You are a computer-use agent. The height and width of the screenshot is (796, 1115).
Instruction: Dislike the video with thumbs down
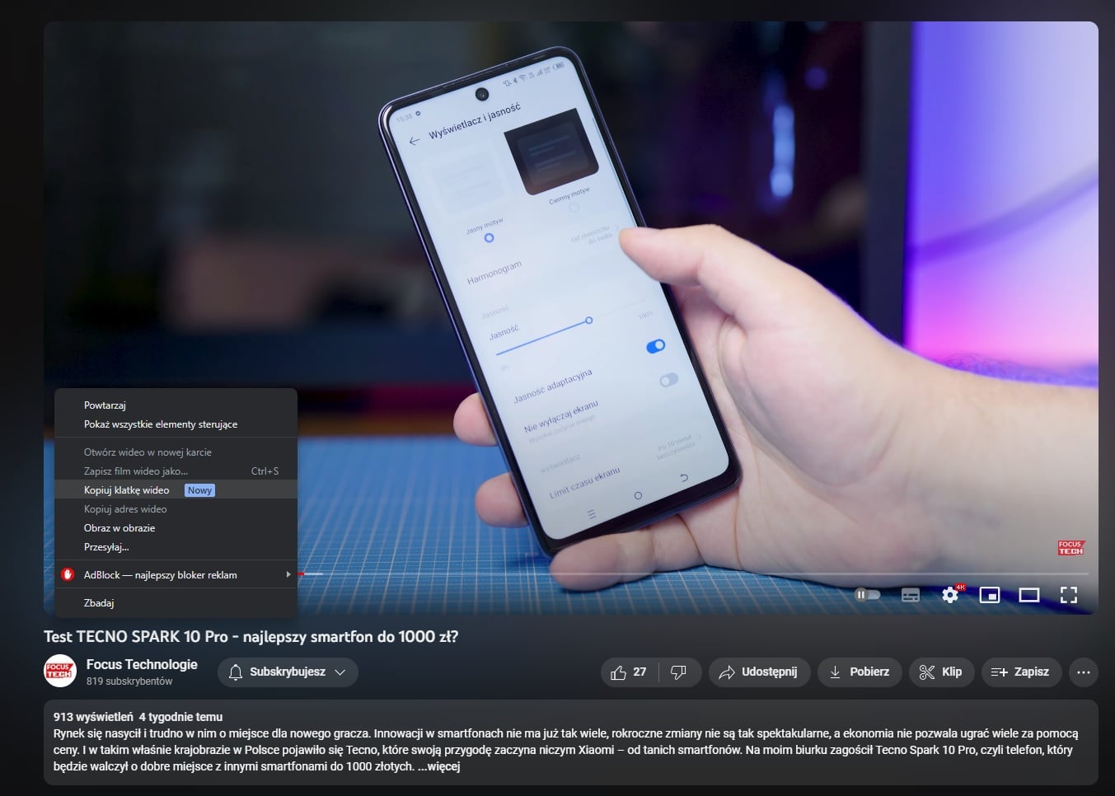point(678,672)
